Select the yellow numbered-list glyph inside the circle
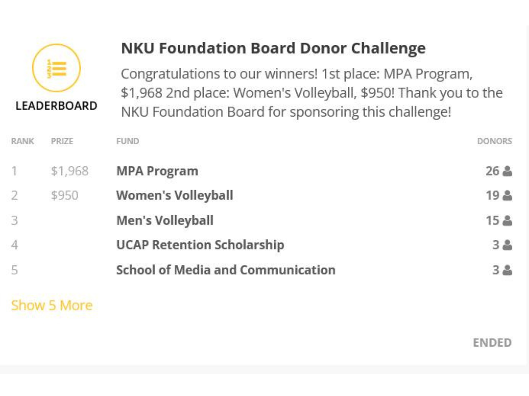The height and width of the screenshot is (396, 529). (56, 67)
